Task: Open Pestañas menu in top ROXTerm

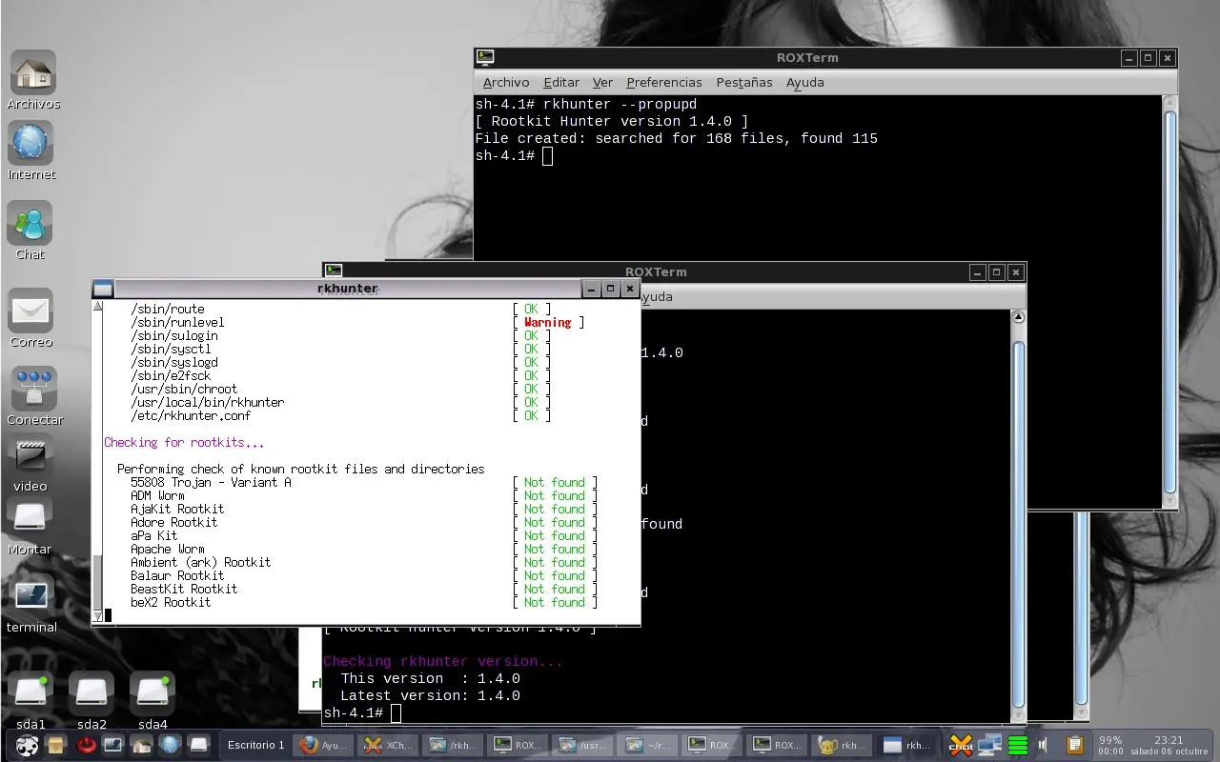Action: (744, 83)
